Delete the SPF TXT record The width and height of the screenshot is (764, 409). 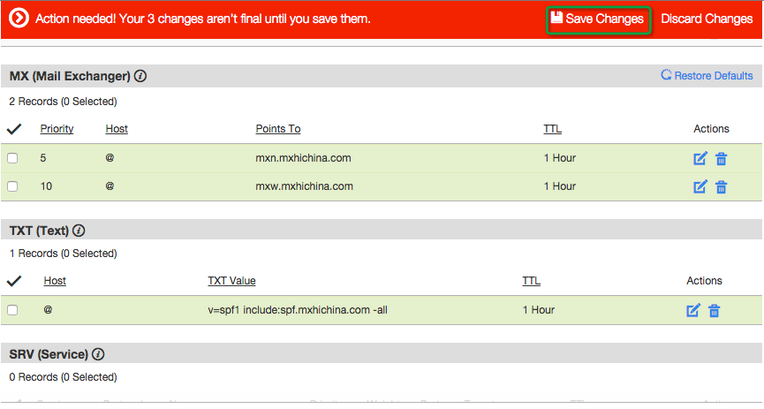714,310
